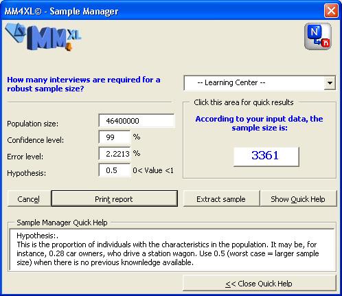
Task: Click the Extract sample button
Action: [x=221, y=198]
